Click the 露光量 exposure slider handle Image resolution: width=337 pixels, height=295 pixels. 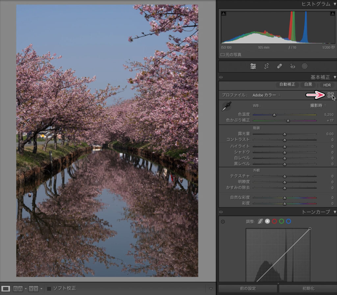[x=285, y=134]
